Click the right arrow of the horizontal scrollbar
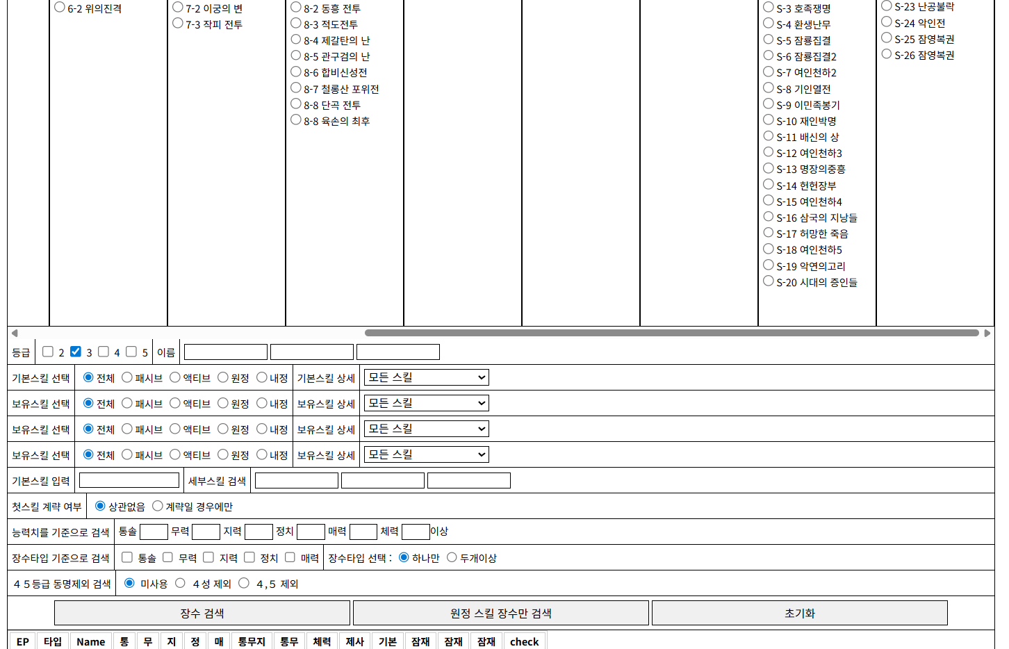This screenshot has height=649, width=1009. point(987,334)
